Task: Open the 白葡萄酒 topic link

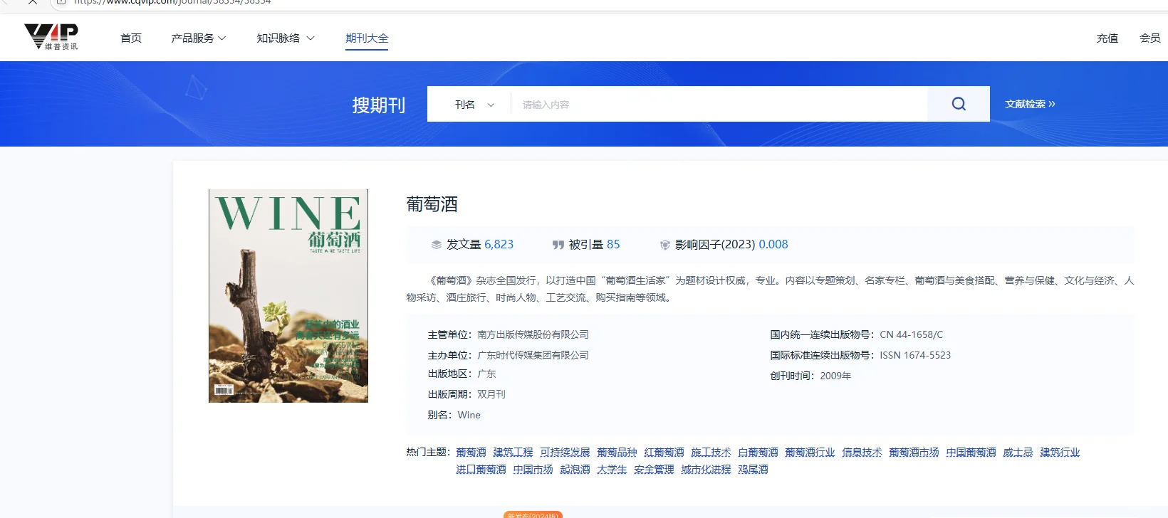Action: tap(758, 453)
